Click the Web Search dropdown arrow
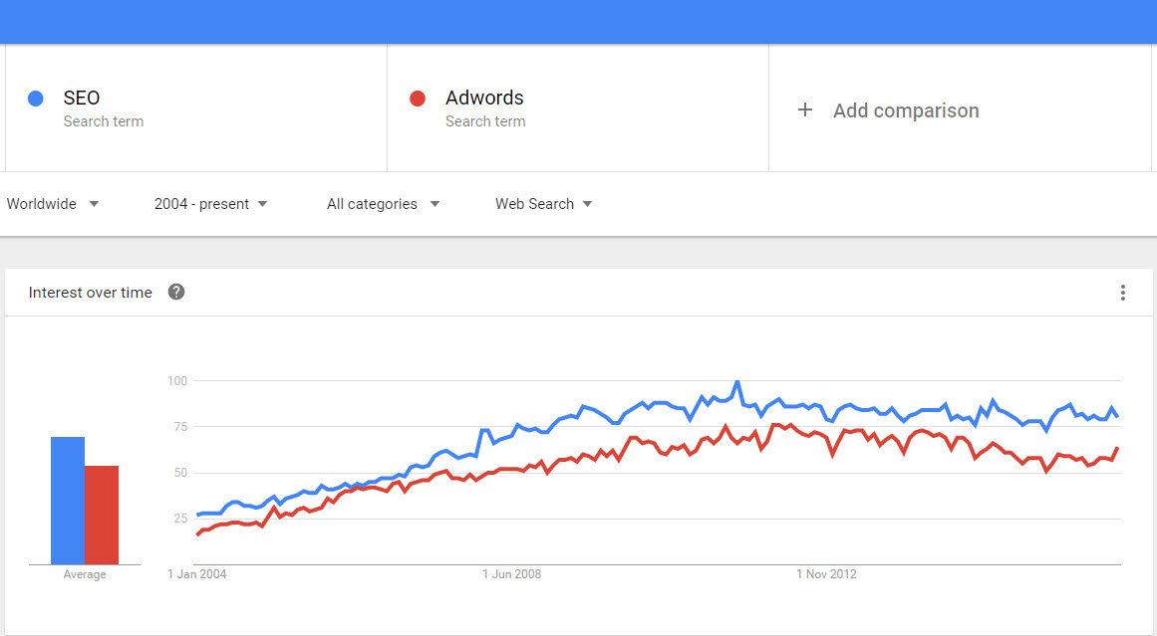 588,204
